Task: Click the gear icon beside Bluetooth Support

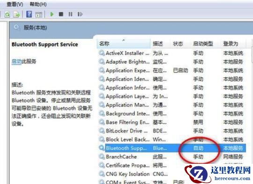Action: click(102, 148)
